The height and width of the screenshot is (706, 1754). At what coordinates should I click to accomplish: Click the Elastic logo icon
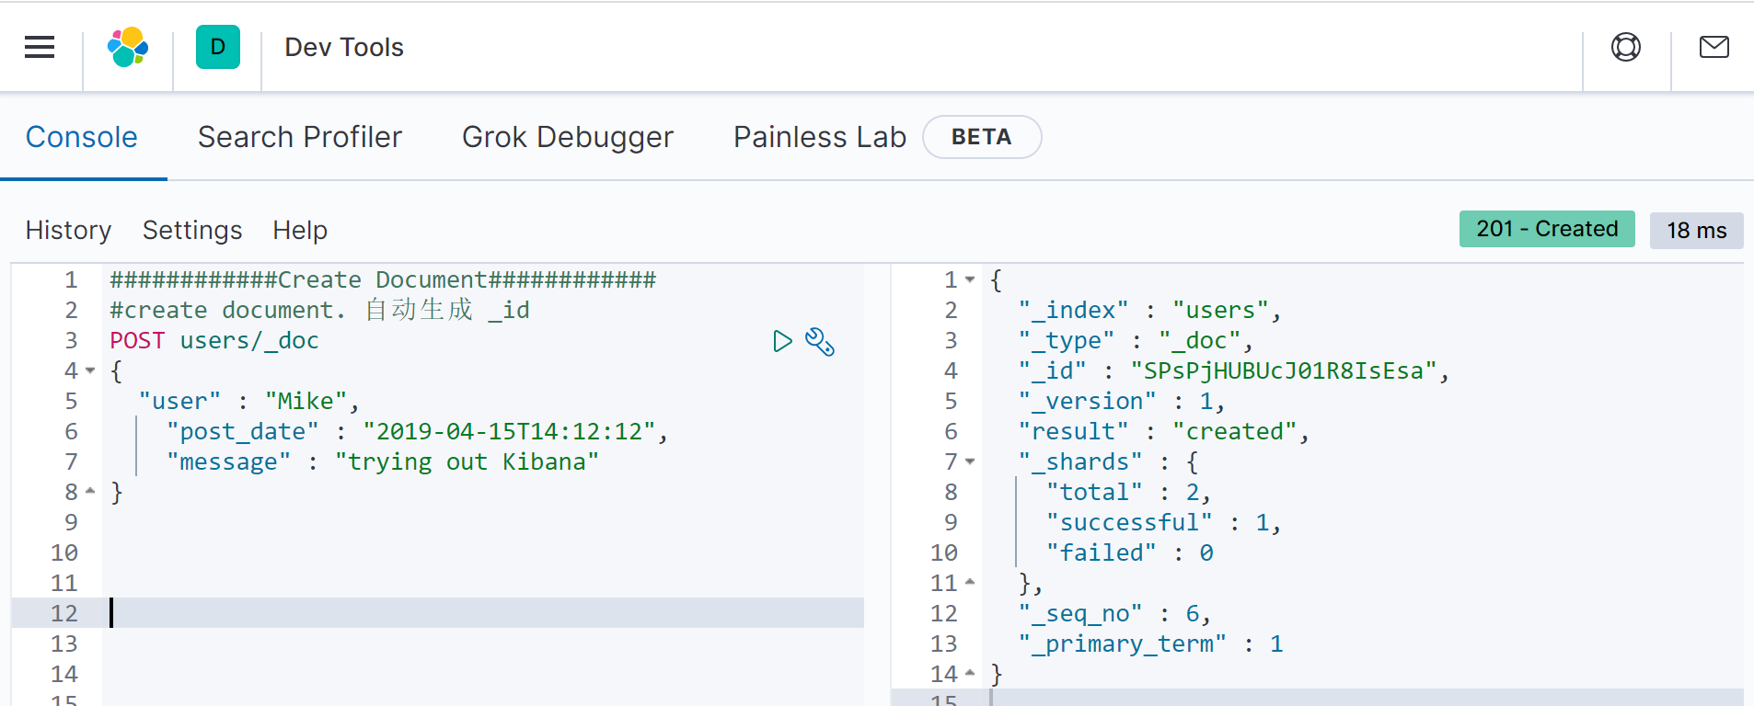pos(128,47)
